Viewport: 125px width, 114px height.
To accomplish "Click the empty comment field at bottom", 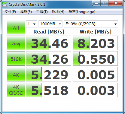I will (62, 104).
